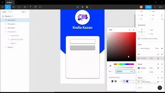Add a new fill with plus
This screenshot has width=165, height=93.
(162, 54)
